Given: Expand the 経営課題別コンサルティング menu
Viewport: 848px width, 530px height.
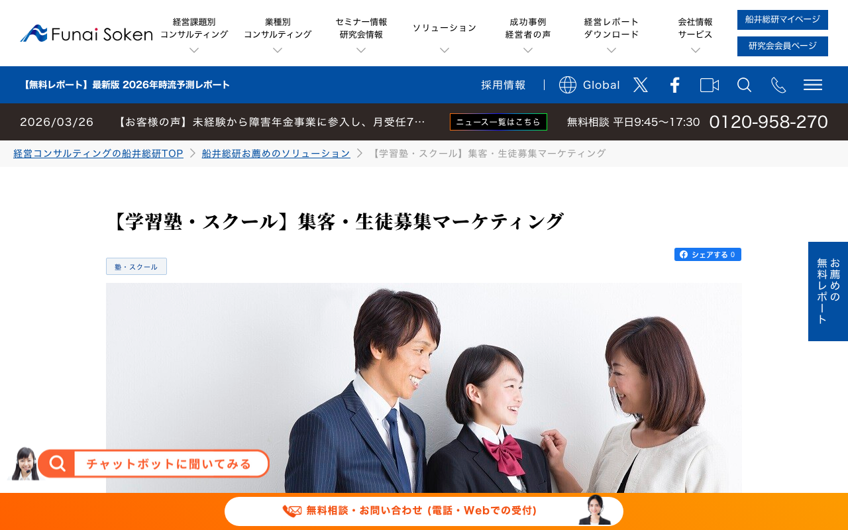Looking at the screenshot, I should coord(194,34).
